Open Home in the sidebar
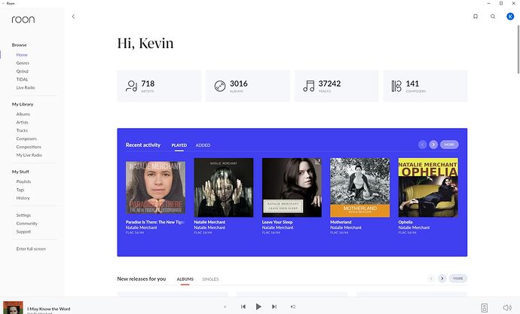 [22, 55]
